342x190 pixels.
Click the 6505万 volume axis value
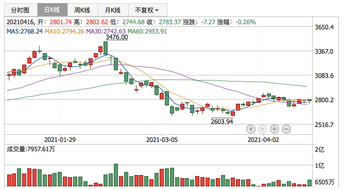[324, 182]
